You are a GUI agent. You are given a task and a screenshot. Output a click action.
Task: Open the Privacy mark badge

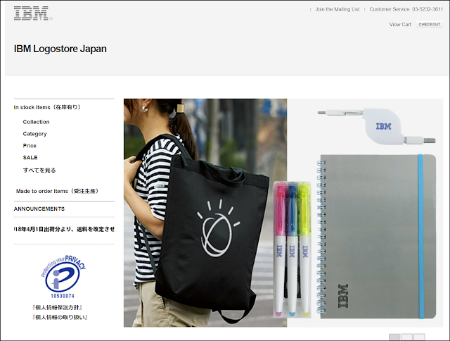[63, 277]
